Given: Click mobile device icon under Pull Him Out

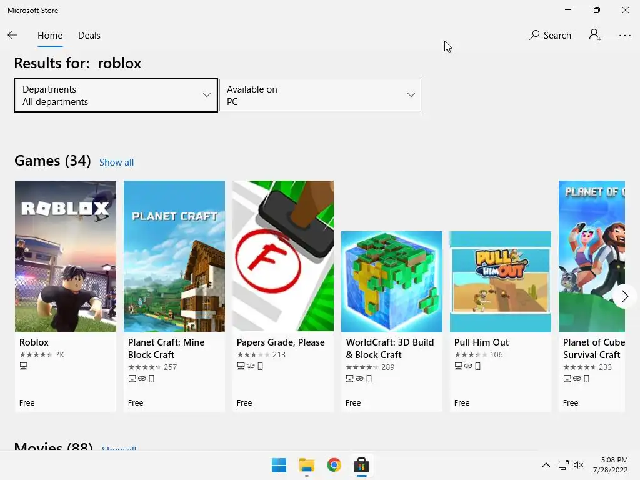Looking at the screenshot, I should (x=477, y=366).
